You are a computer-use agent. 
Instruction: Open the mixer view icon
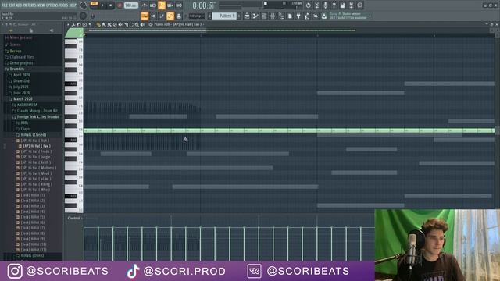tap(273, 16)
